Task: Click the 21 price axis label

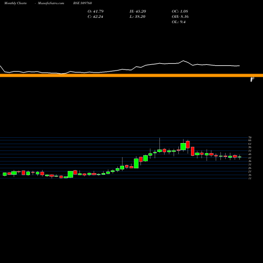Action: point(250,171)
